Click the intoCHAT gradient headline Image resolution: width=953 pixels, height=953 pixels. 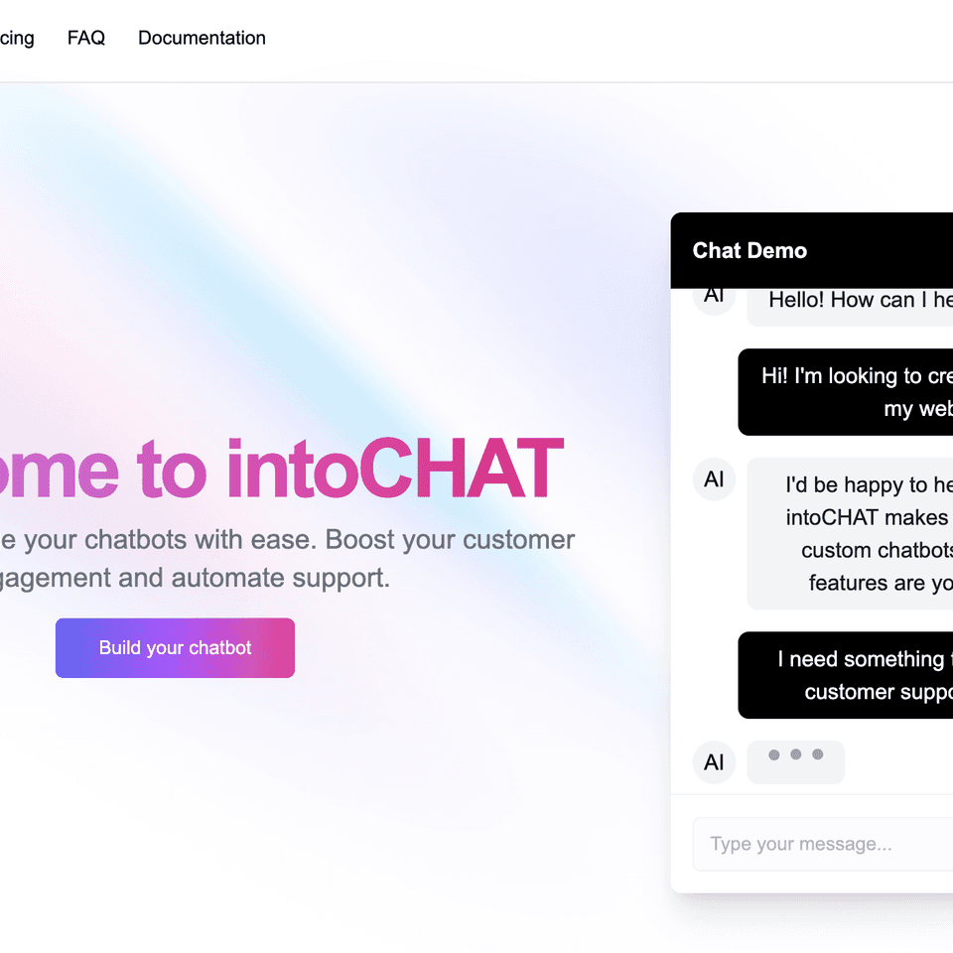281,468
